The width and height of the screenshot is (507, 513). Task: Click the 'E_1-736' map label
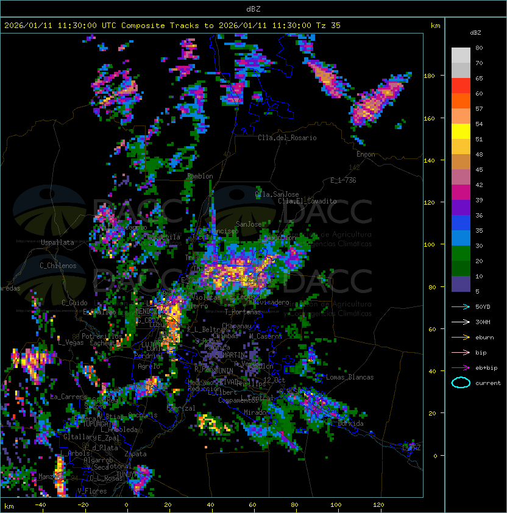343,180
